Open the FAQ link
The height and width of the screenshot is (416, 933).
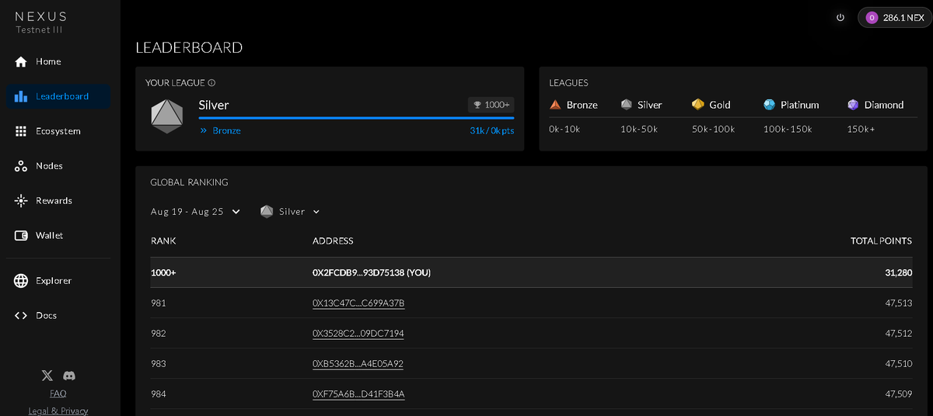58,393
